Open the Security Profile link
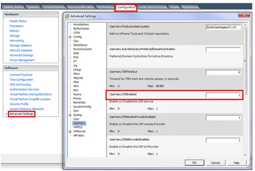 (x=19, y=104)
